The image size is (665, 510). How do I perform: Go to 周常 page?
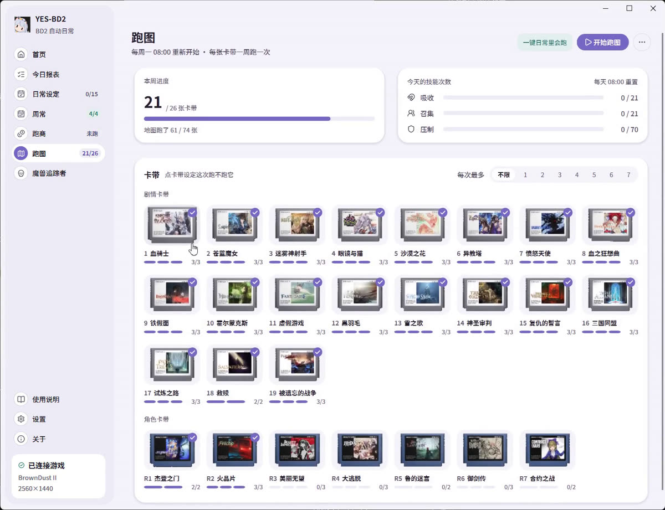59,114
